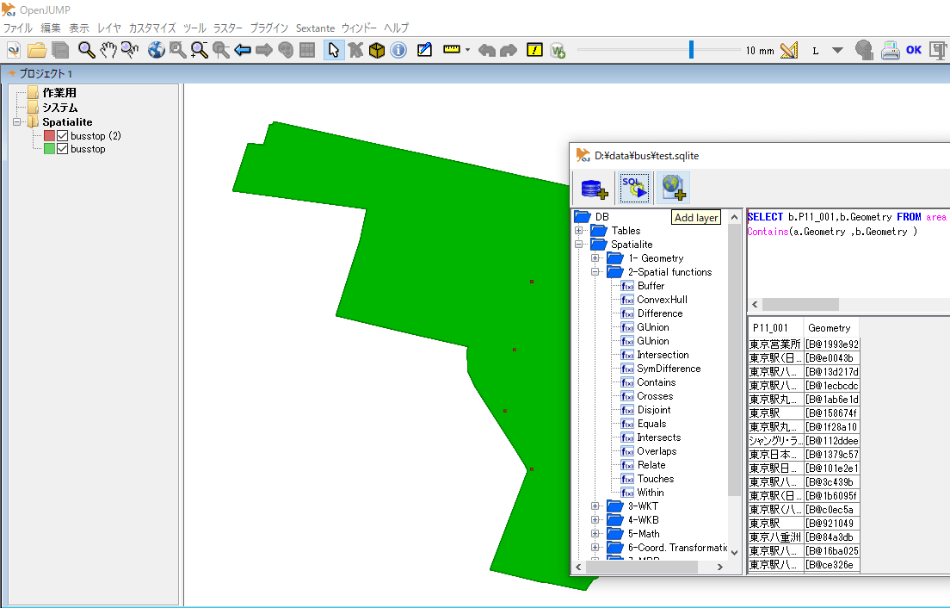Click the Geometry column header
This screenshot has height=608, width=950.
(x=831, y=328)
